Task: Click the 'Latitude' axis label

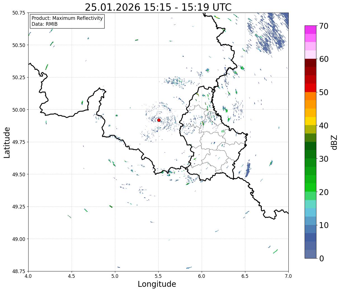Action: point(7,142)
